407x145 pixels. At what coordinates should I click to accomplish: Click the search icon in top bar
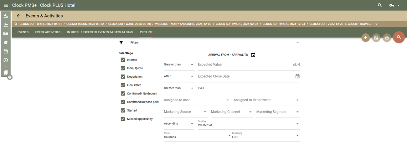click(380, 5)
